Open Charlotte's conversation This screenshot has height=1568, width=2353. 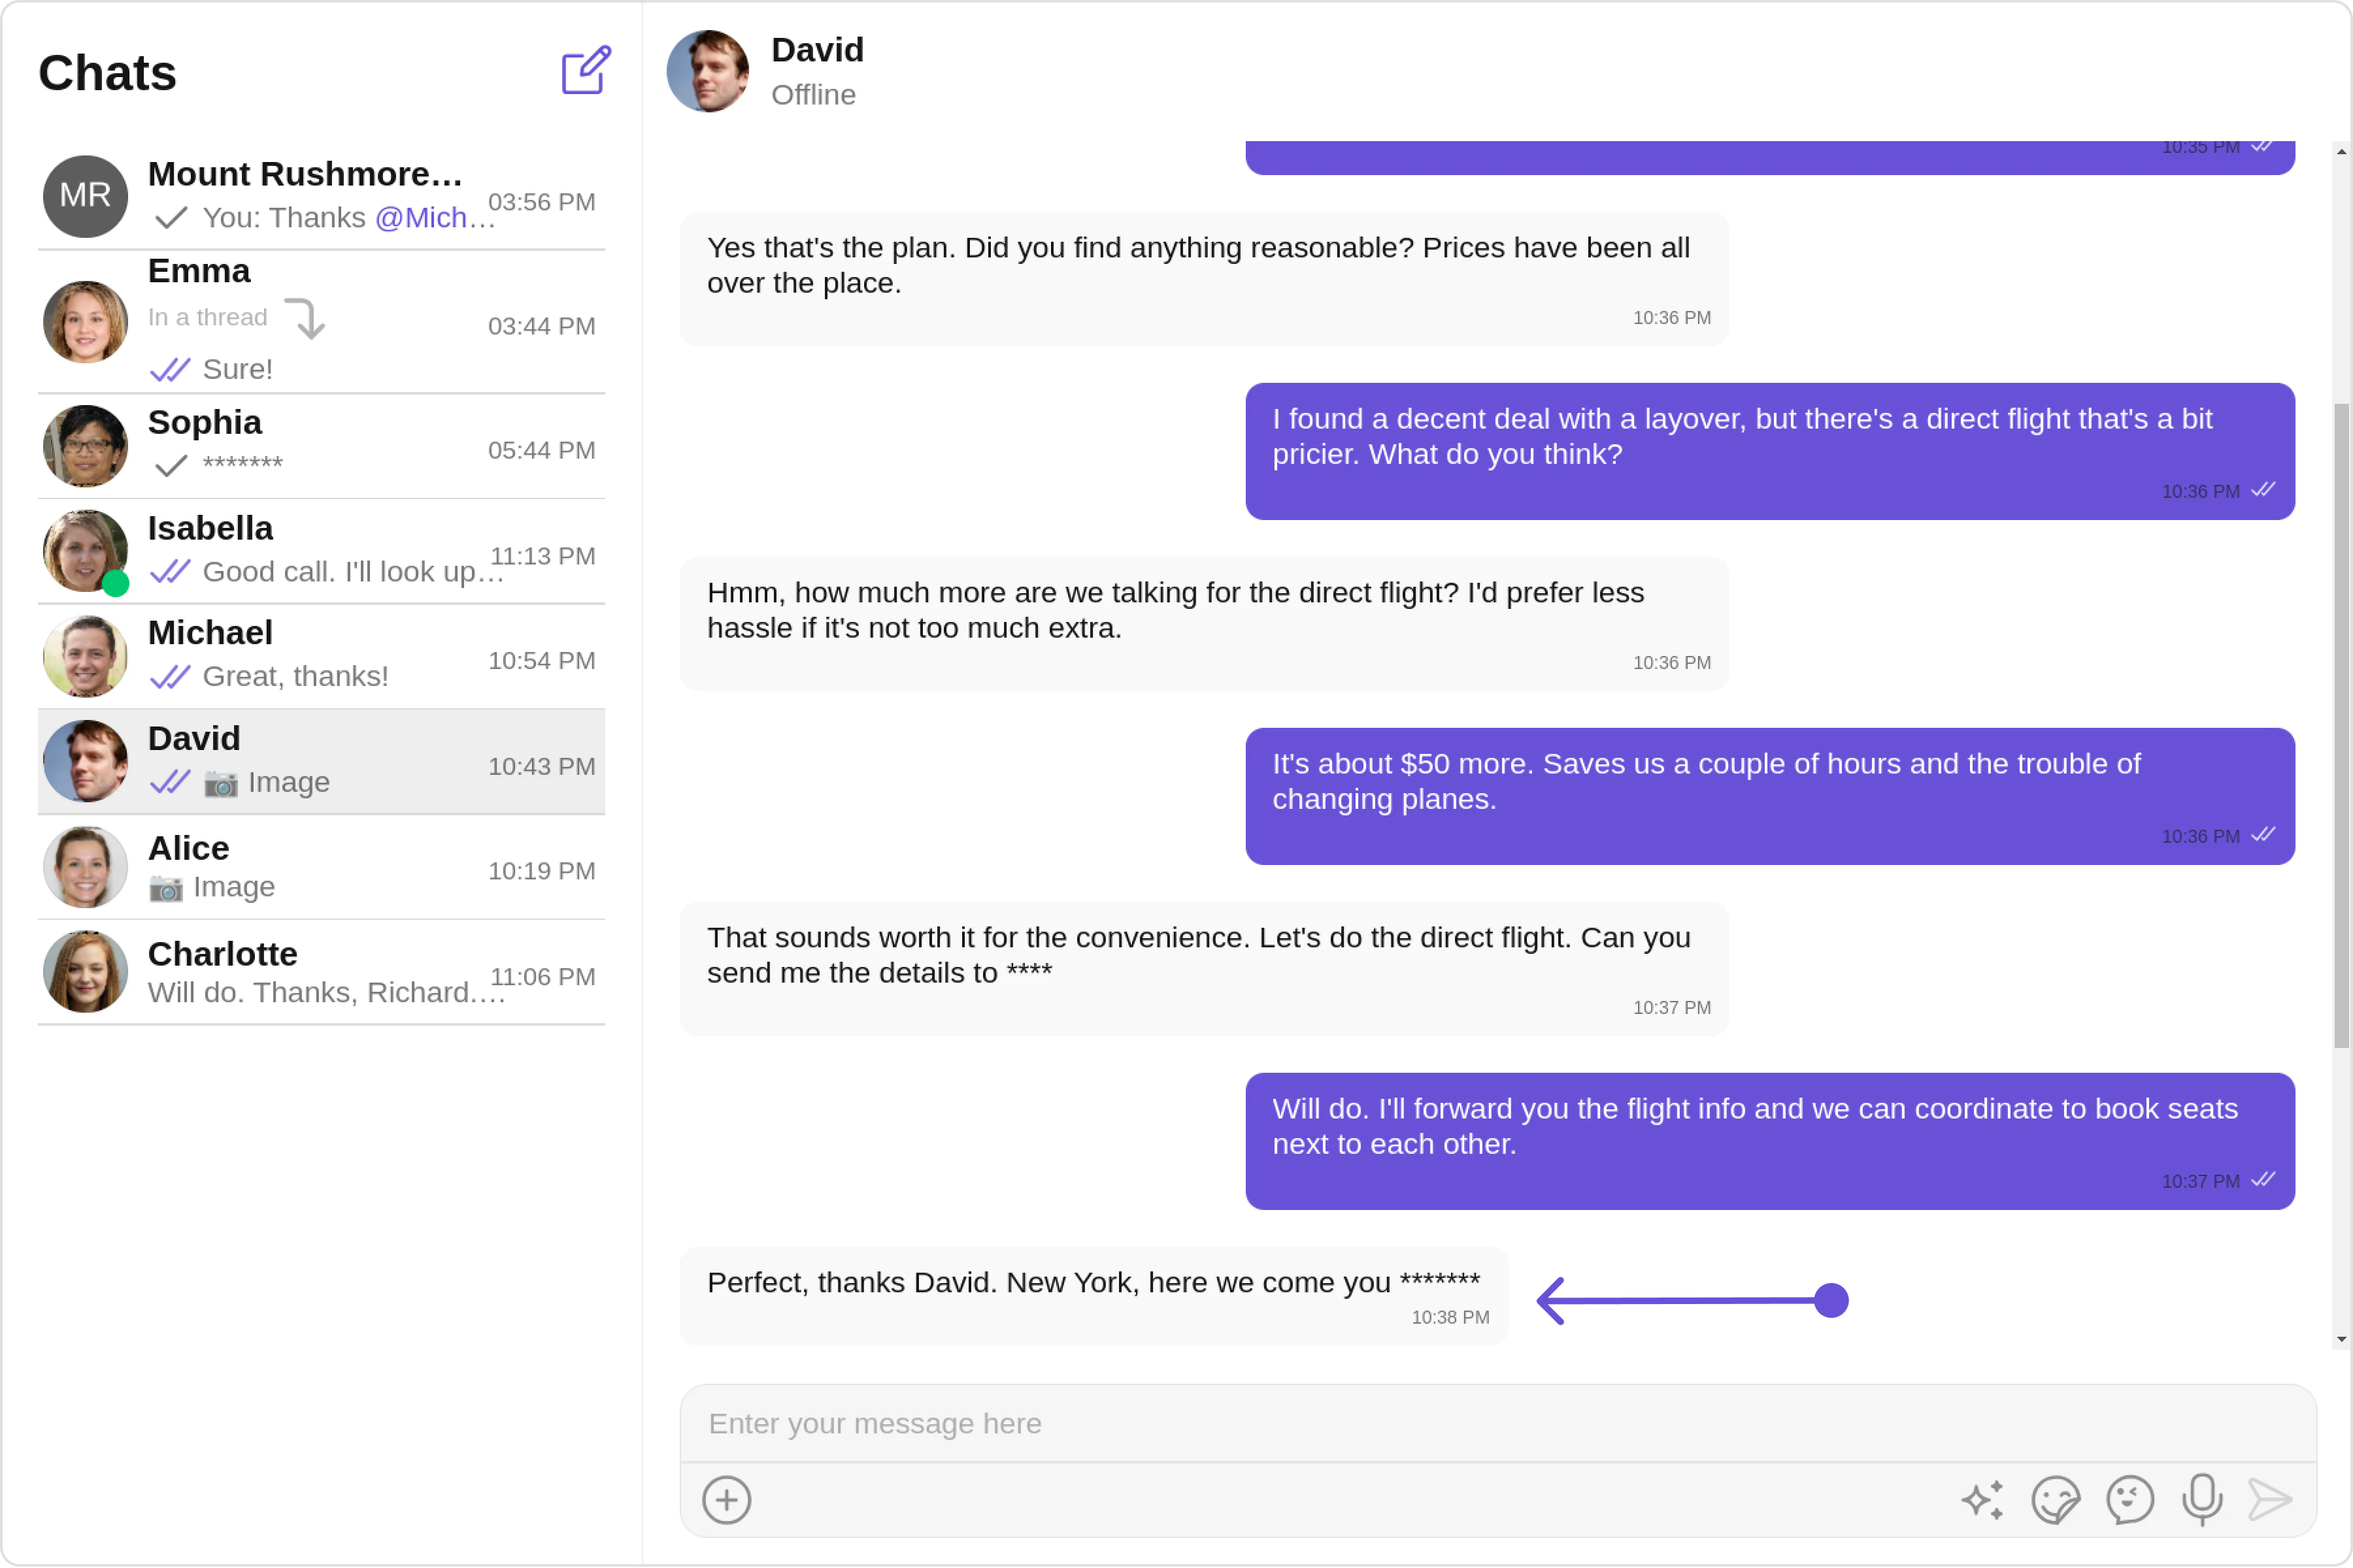[x=320, y=972]
